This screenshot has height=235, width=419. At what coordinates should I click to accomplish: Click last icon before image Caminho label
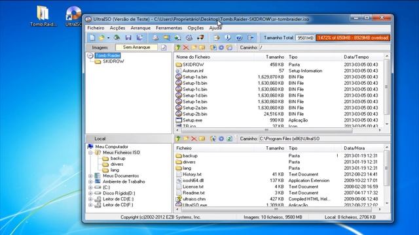(x=229, y=48)
